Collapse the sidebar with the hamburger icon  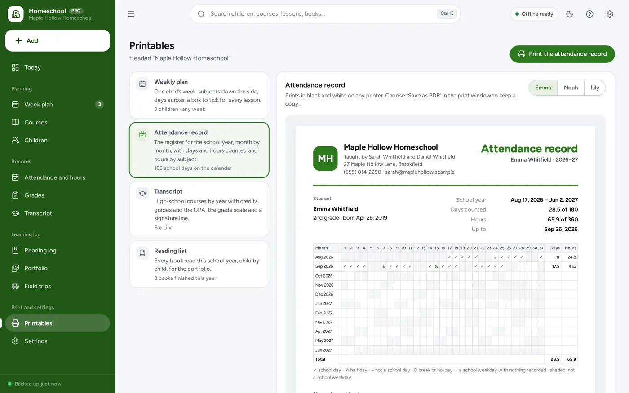[131, 14]
